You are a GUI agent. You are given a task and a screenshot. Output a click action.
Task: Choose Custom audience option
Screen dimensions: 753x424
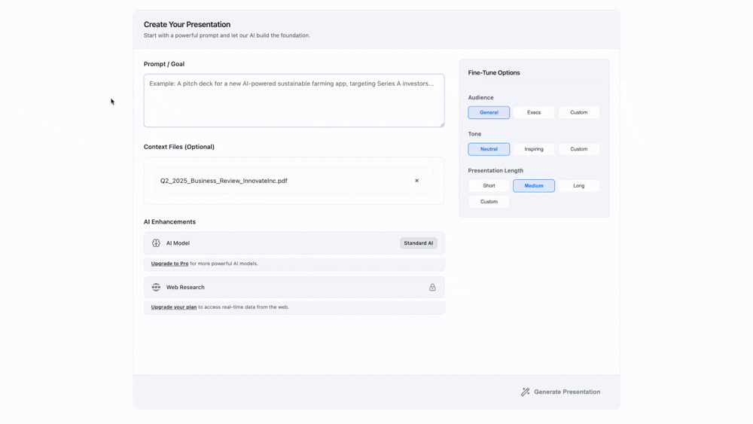pos(578,112)
